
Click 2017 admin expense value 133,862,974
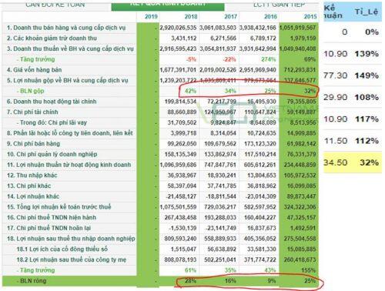tap(220, 154)
